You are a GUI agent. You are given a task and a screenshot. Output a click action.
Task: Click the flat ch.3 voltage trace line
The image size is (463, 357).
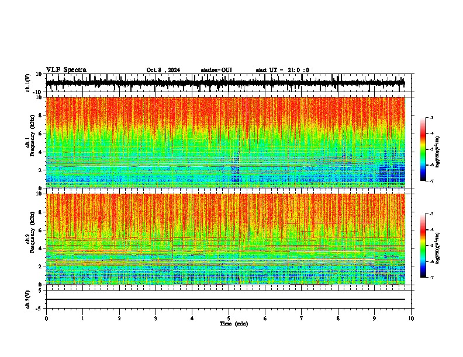[225, 299]
